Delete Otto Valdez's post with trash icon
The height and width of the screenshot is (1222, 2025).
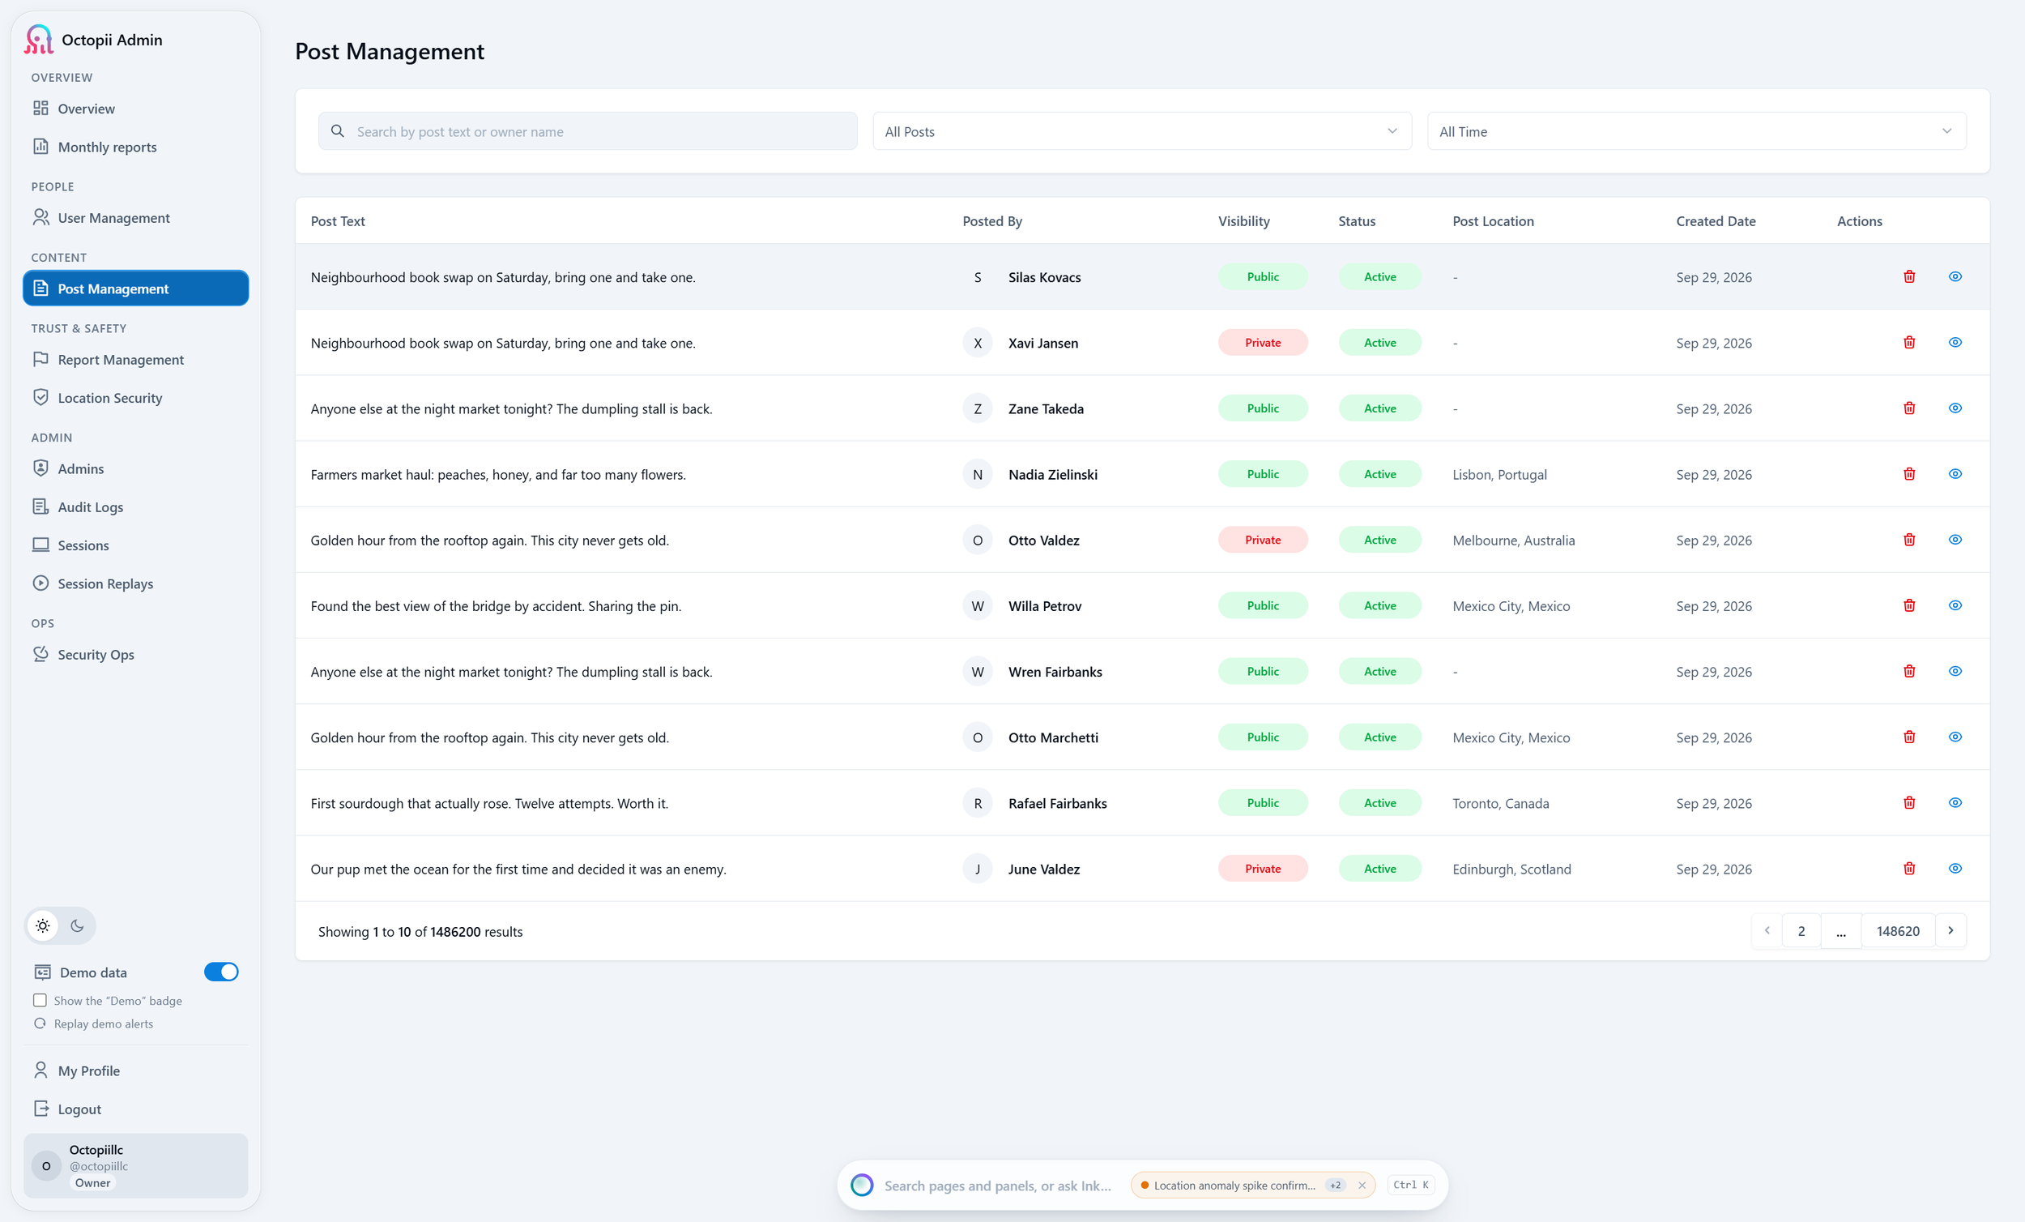pos(1909,540)
